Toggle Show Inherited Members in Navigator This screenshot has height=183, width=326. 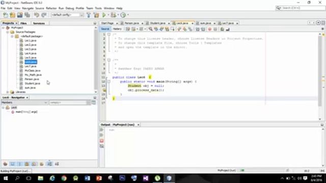6,164
